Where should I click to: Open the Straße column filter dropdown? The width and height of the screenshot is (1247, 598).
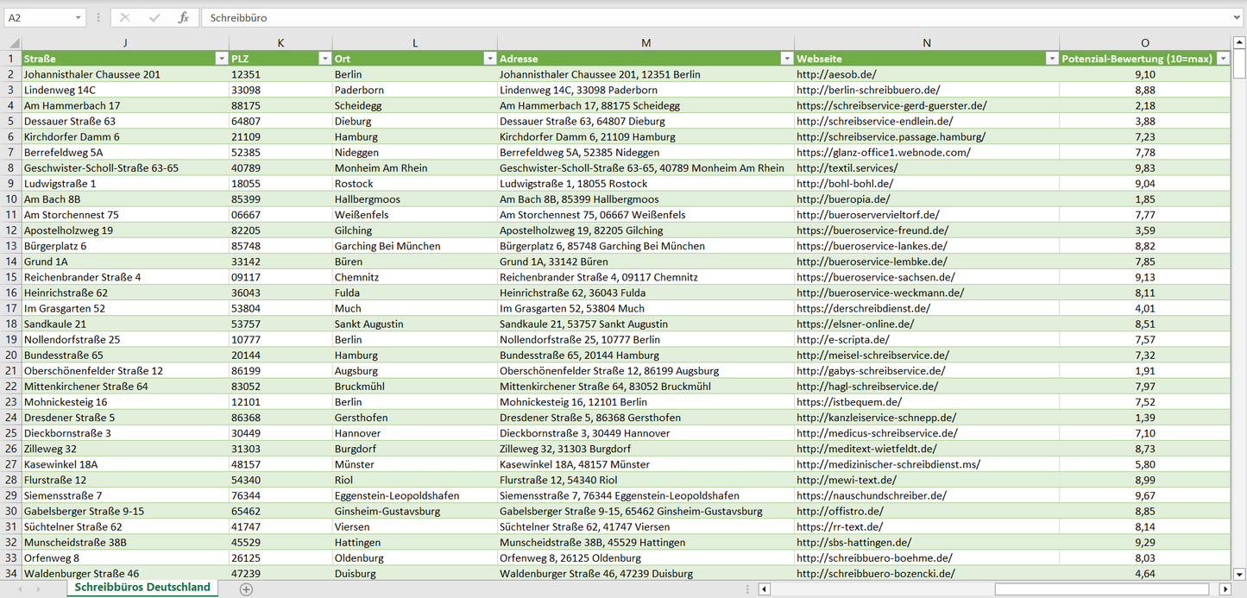[221, 59]
